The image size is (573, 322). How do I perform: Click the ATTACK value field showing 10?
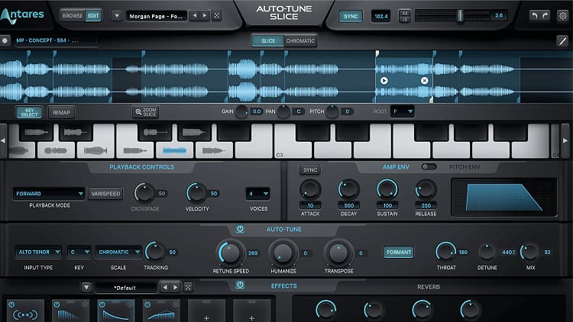pos(310,205)
